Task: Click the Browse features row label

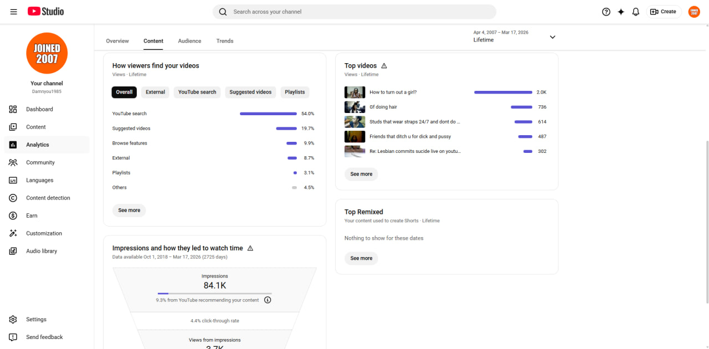Action: pyautogui.click(x=130, y=143)
